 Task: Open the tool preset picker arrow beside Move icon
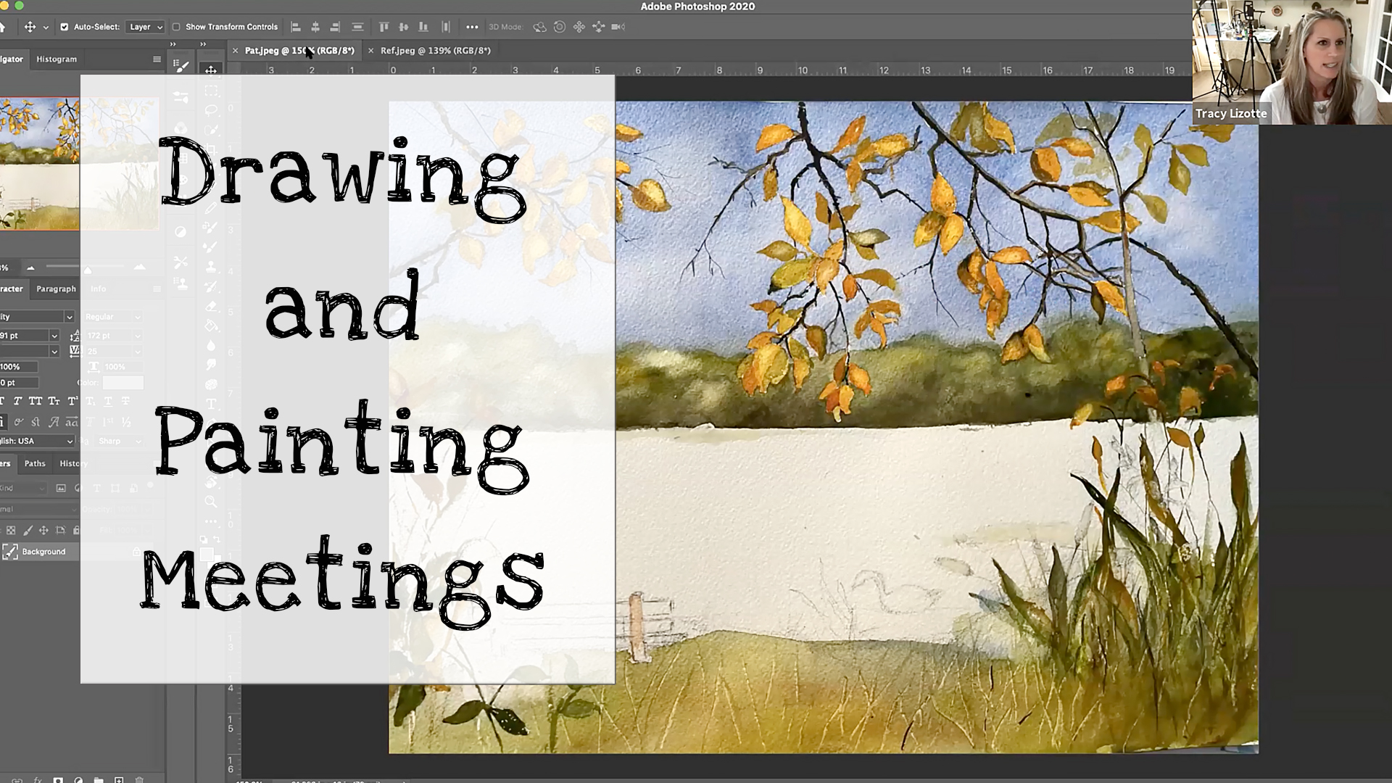click(x=46, y=28)
